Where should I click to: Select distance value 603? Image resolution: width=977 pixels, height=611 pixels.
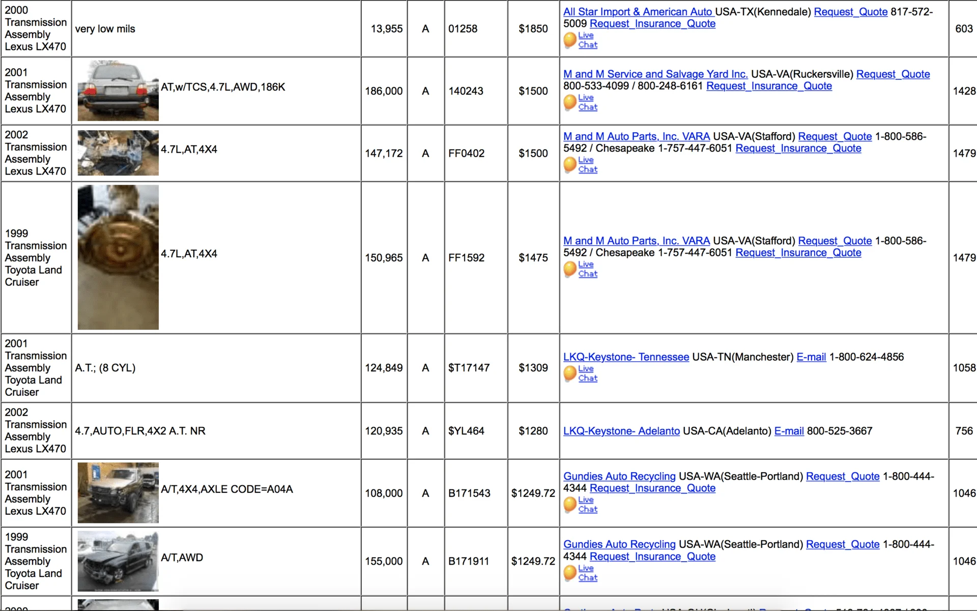tap(964, 28)
